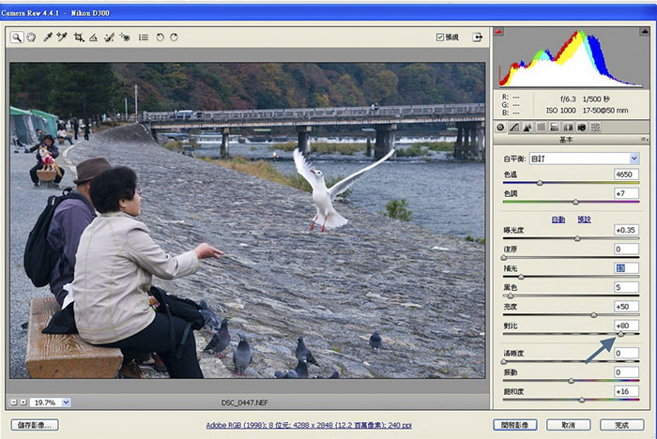657x439 pixels.
Task: Select the Hand tool
Action: pos(31,38)
